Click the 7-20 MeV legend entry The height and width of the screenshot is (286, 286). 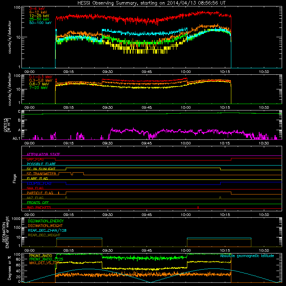coord(39,88)
